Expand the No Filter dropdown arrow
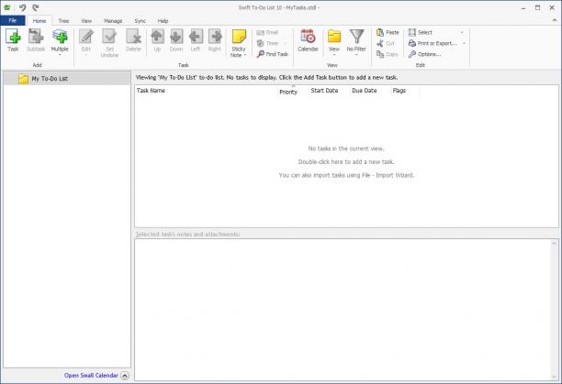562x384 pixels. [x=356, y=55]
